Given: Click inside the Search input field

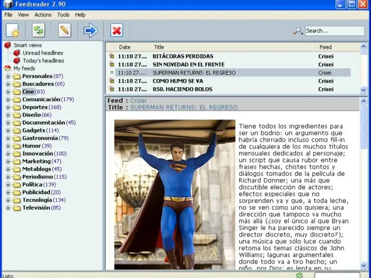Looking at the screenshot, I should click(x=334, y=31).
